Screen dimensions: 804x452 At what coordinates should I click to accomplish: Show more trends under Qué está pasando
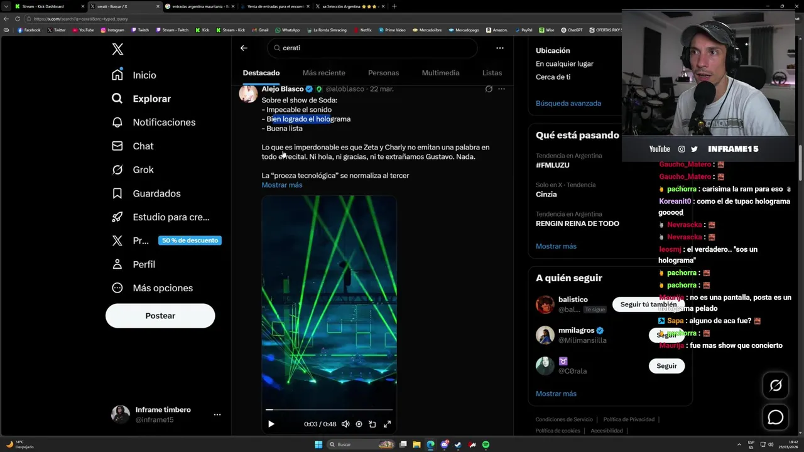point(556,246)
